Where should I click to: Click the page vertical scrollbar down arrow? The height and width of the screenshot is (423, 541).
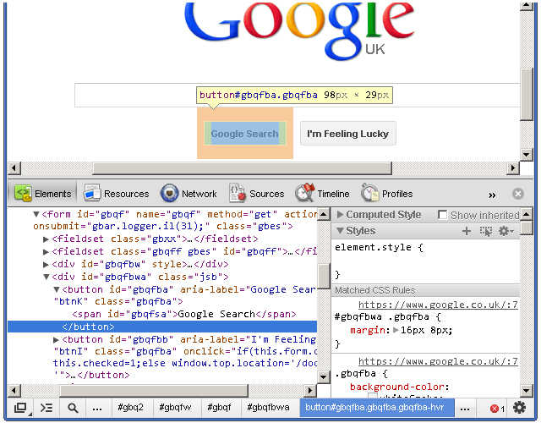pos(526,154)
